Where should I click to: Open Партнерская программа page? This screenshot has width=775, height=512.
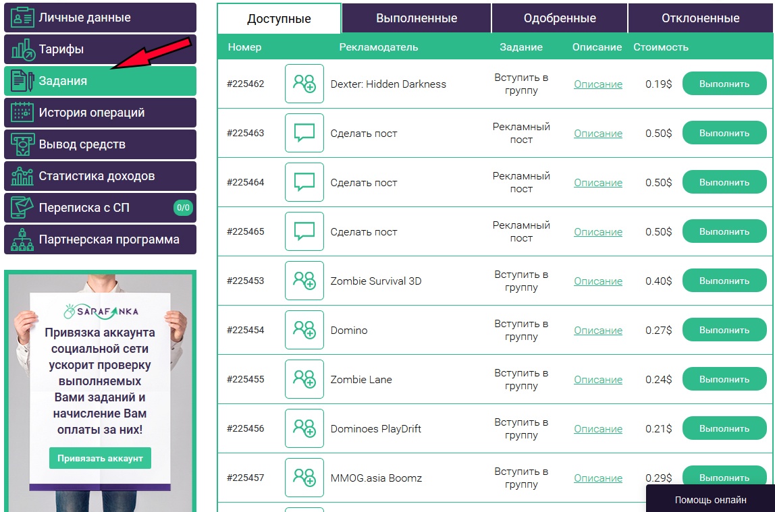(100, 239)
